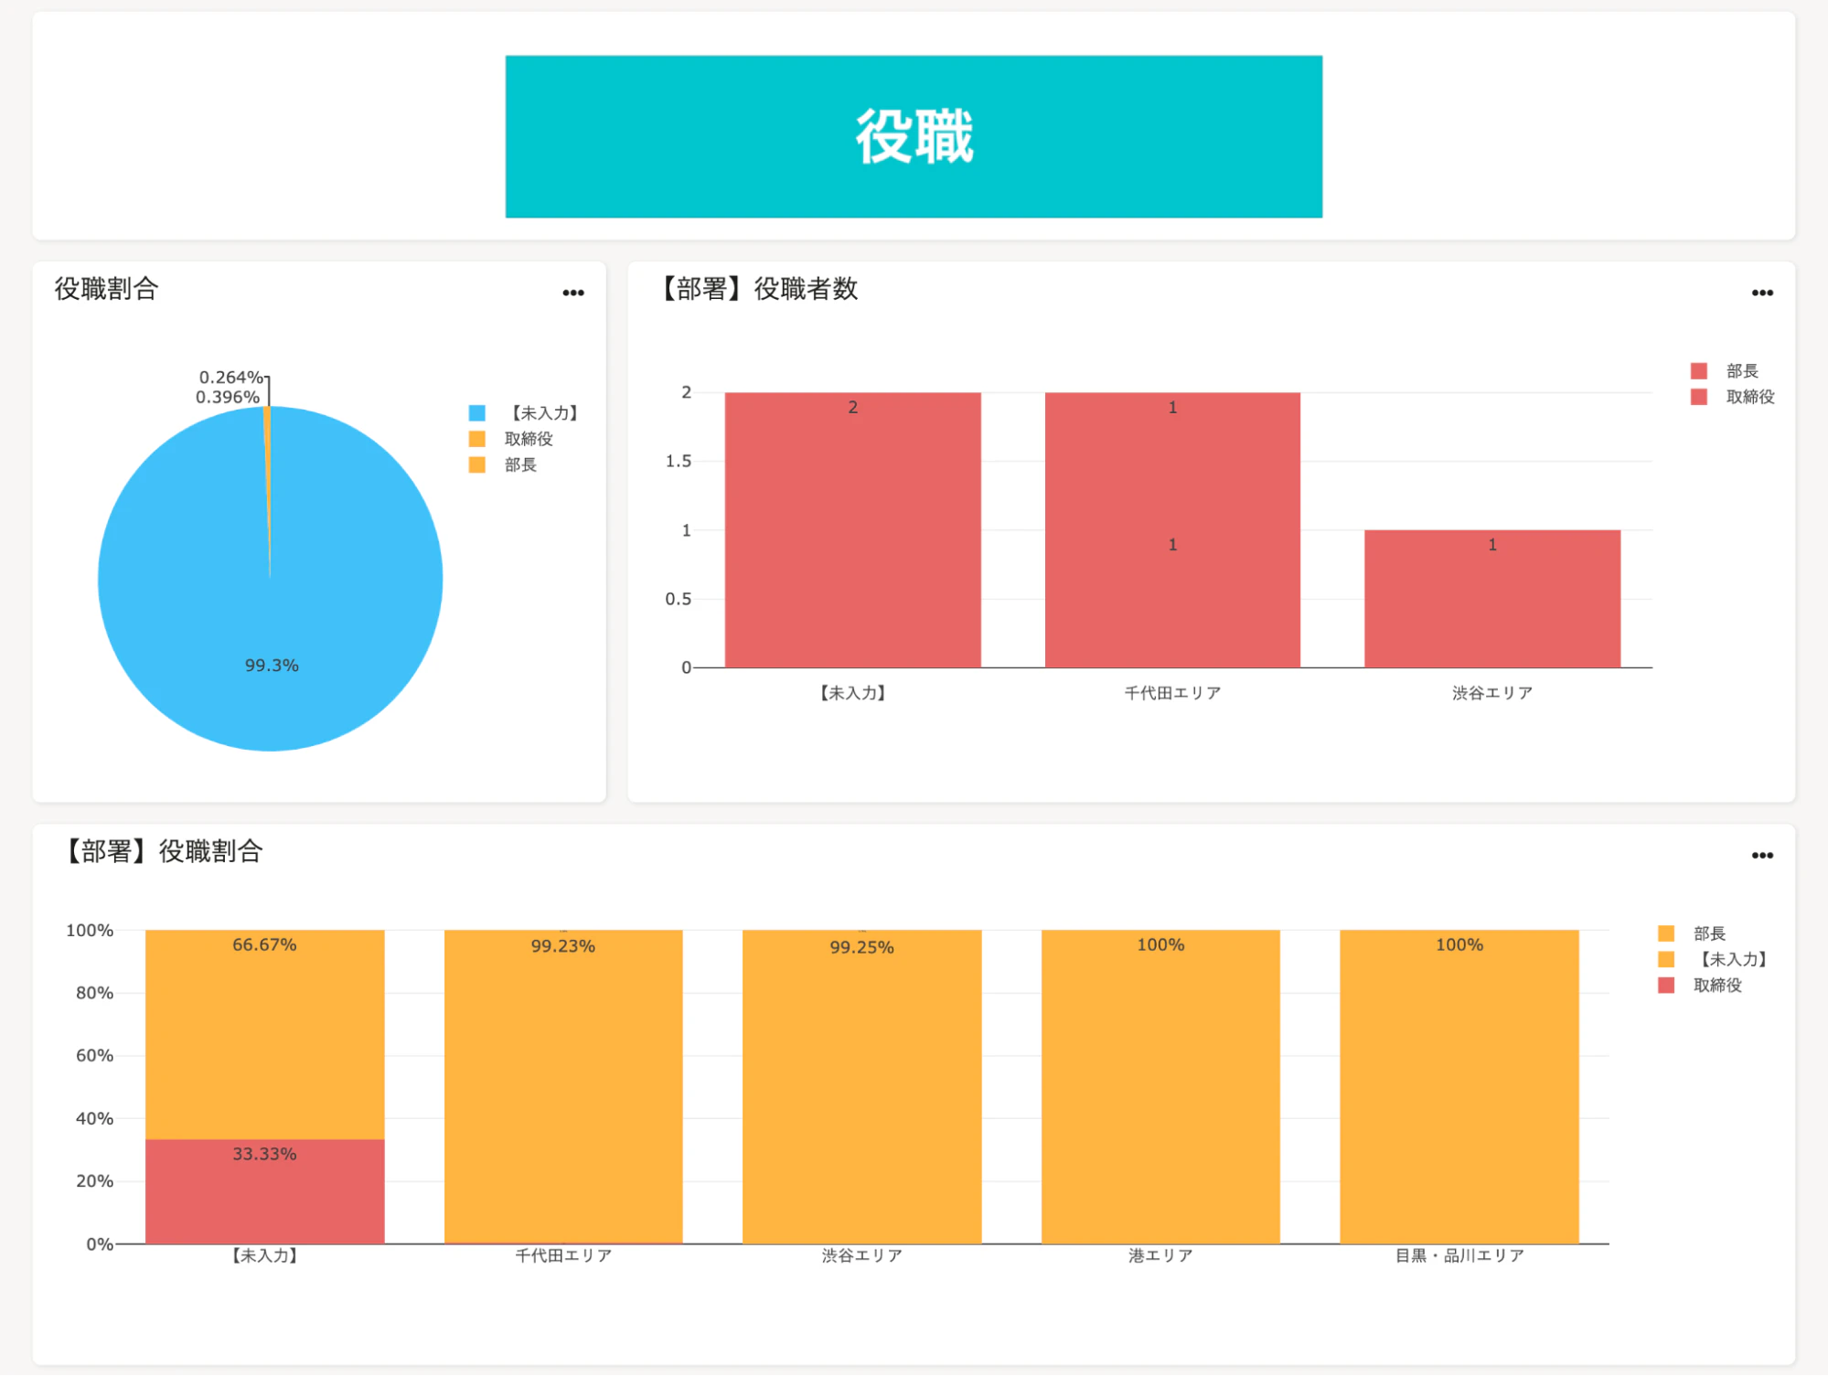Select the 港エリア 100% bar
The image size is (1828, 1376).
click(1160, 1087)
